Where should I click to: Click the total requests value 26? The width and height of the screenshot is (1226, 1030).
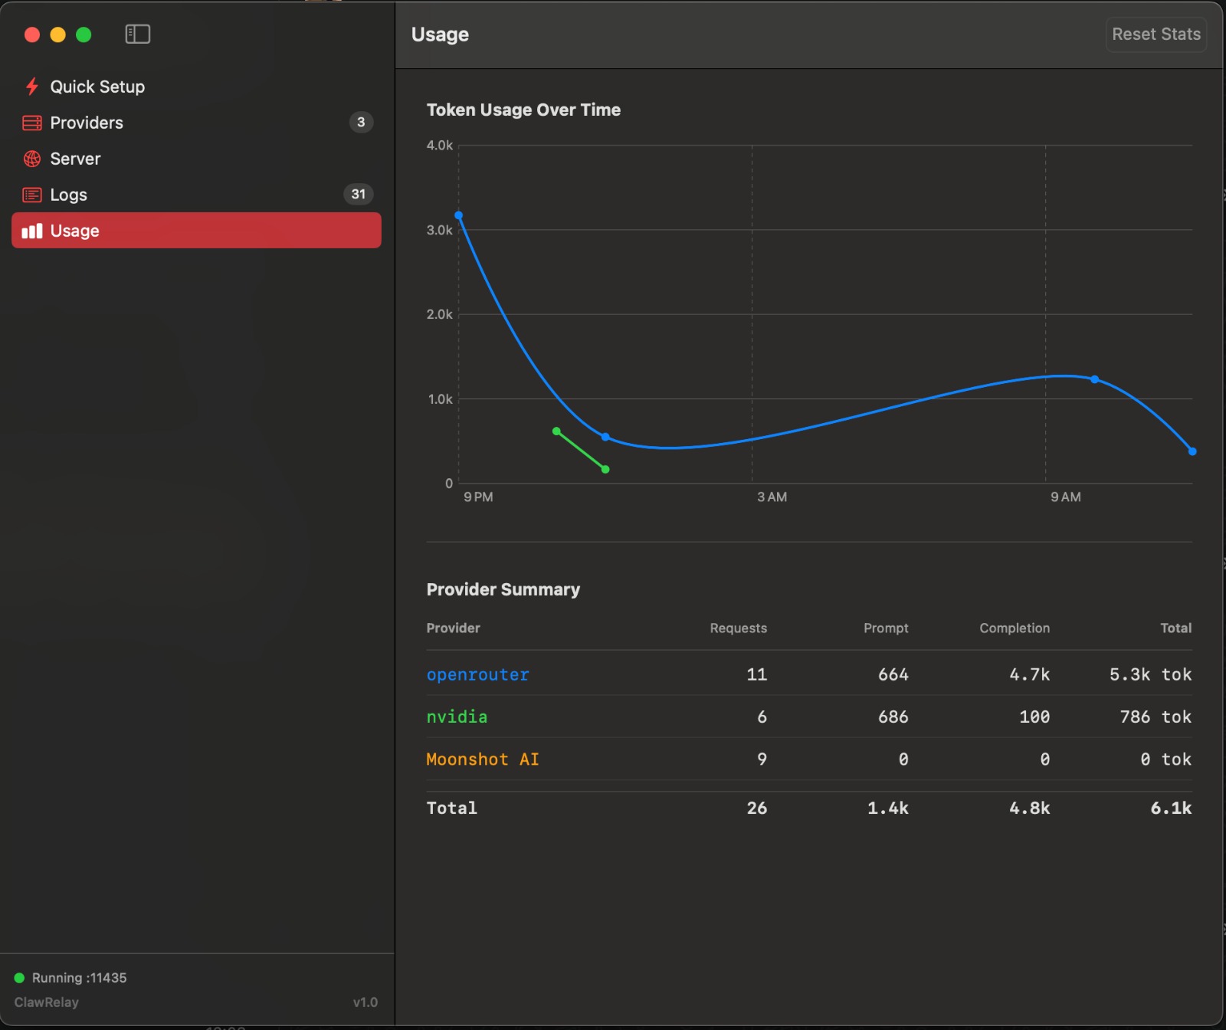(x=756, y=808)
